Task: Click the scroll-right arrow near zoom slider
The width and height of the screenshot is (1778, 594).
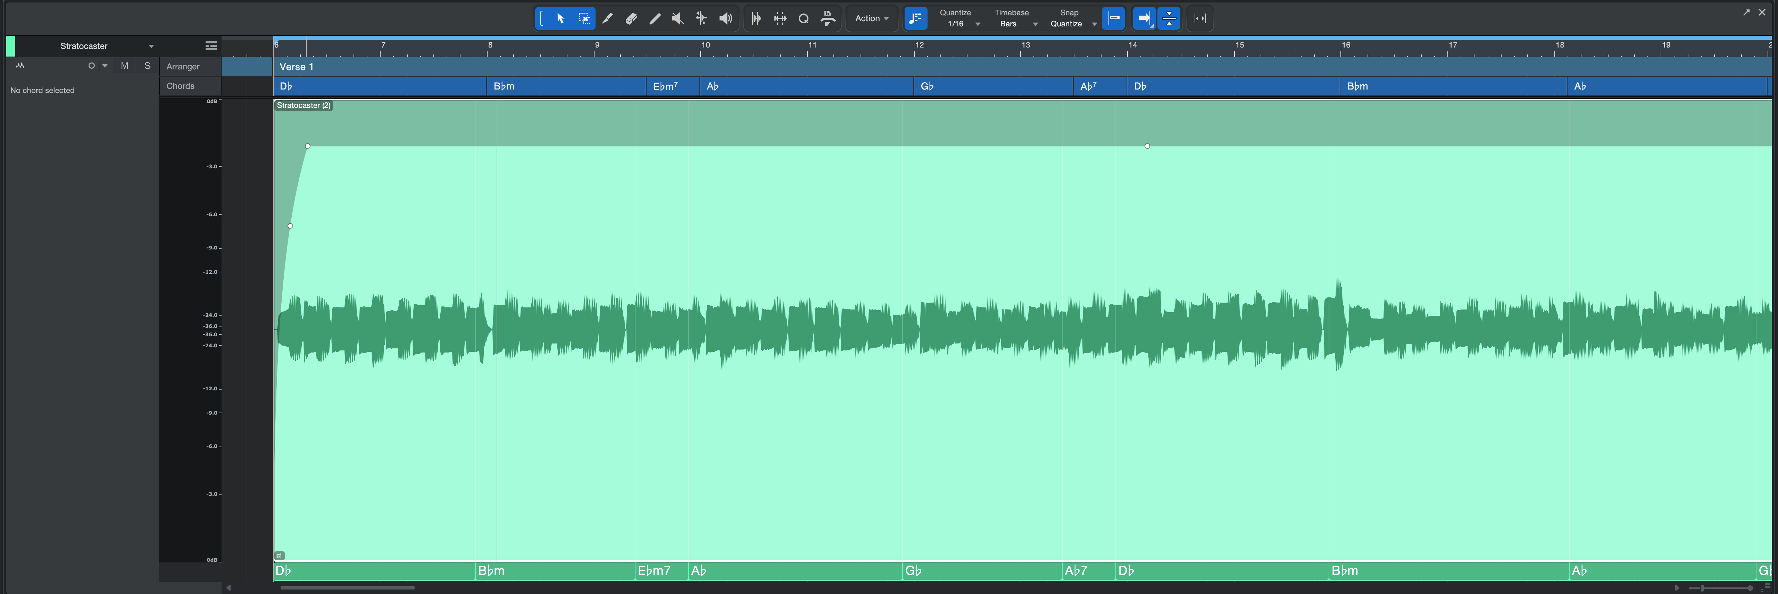Action: click(1677, 588)
